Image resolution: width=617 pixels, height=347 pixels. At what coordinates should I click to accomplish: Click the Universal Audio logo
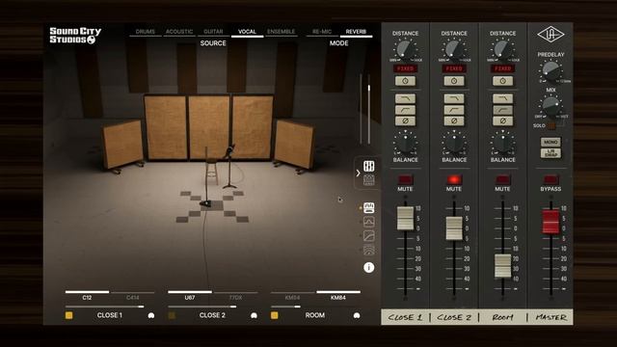coord(550,35)
